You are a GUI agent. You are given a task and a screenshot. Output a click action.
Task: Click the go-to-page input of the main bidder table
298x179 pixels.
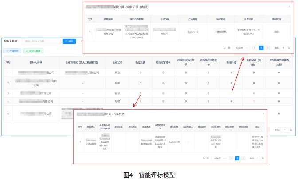click(x=285, y=130)
